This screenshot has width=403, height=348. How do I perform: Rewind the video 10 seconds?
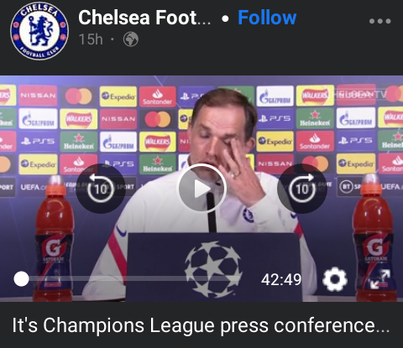click(x=101, y=189)
